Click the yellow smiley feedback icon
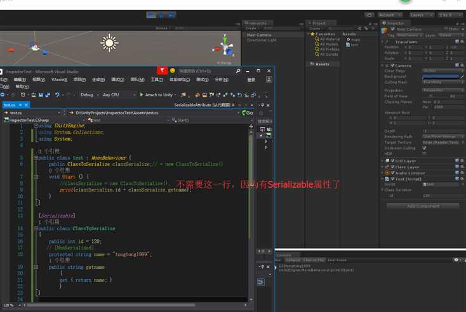 point(173,70)
